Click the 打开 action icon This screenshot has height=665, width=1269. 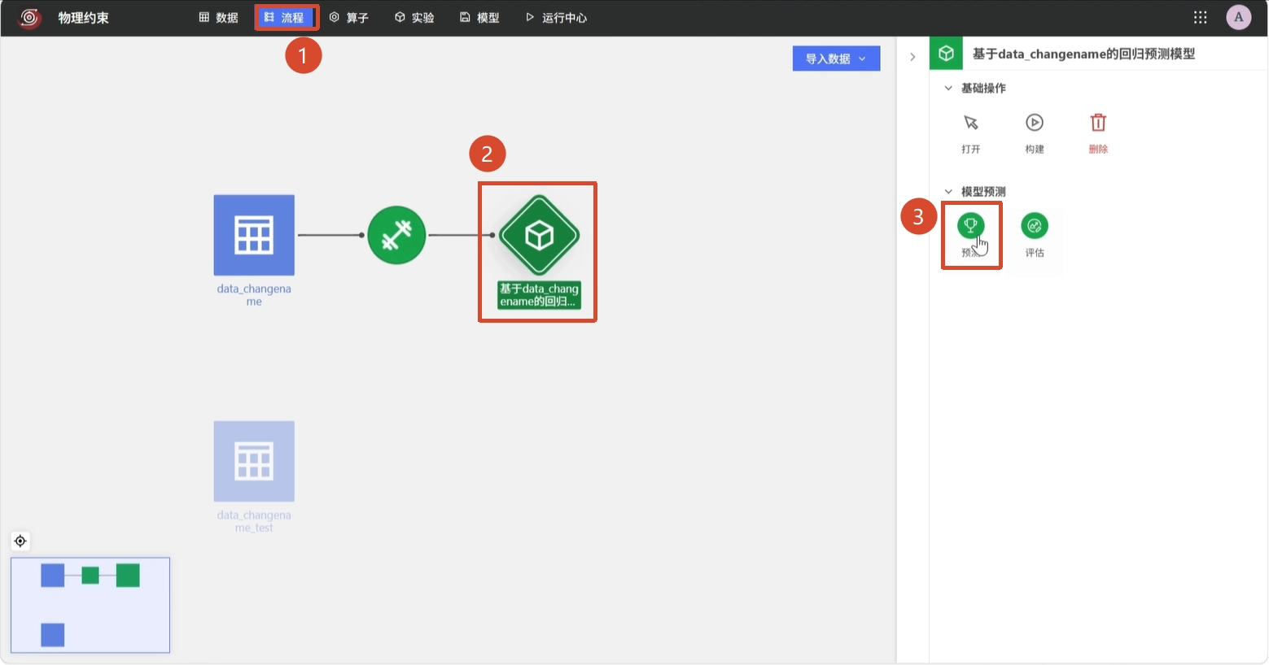pos(971,123)
